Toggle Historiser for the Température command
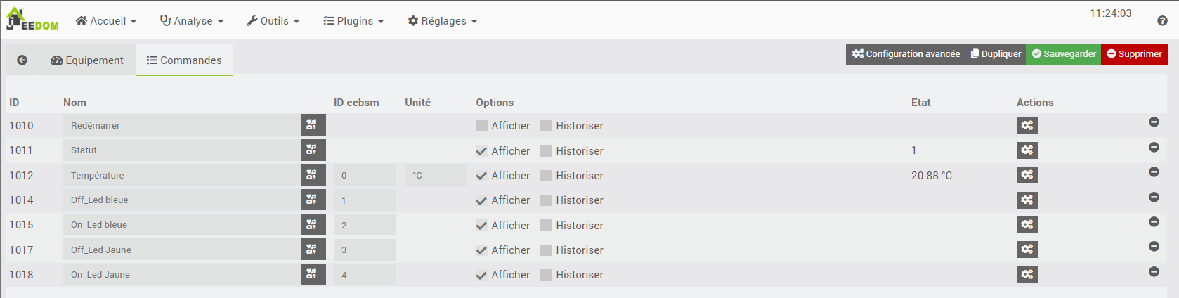Viewport: 1179px width, 298px height. (x=546, y=176)
